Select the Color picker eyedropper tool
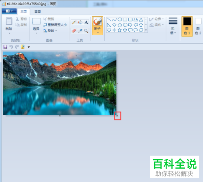This screenshot has width=203, height=182. [80, 31]
